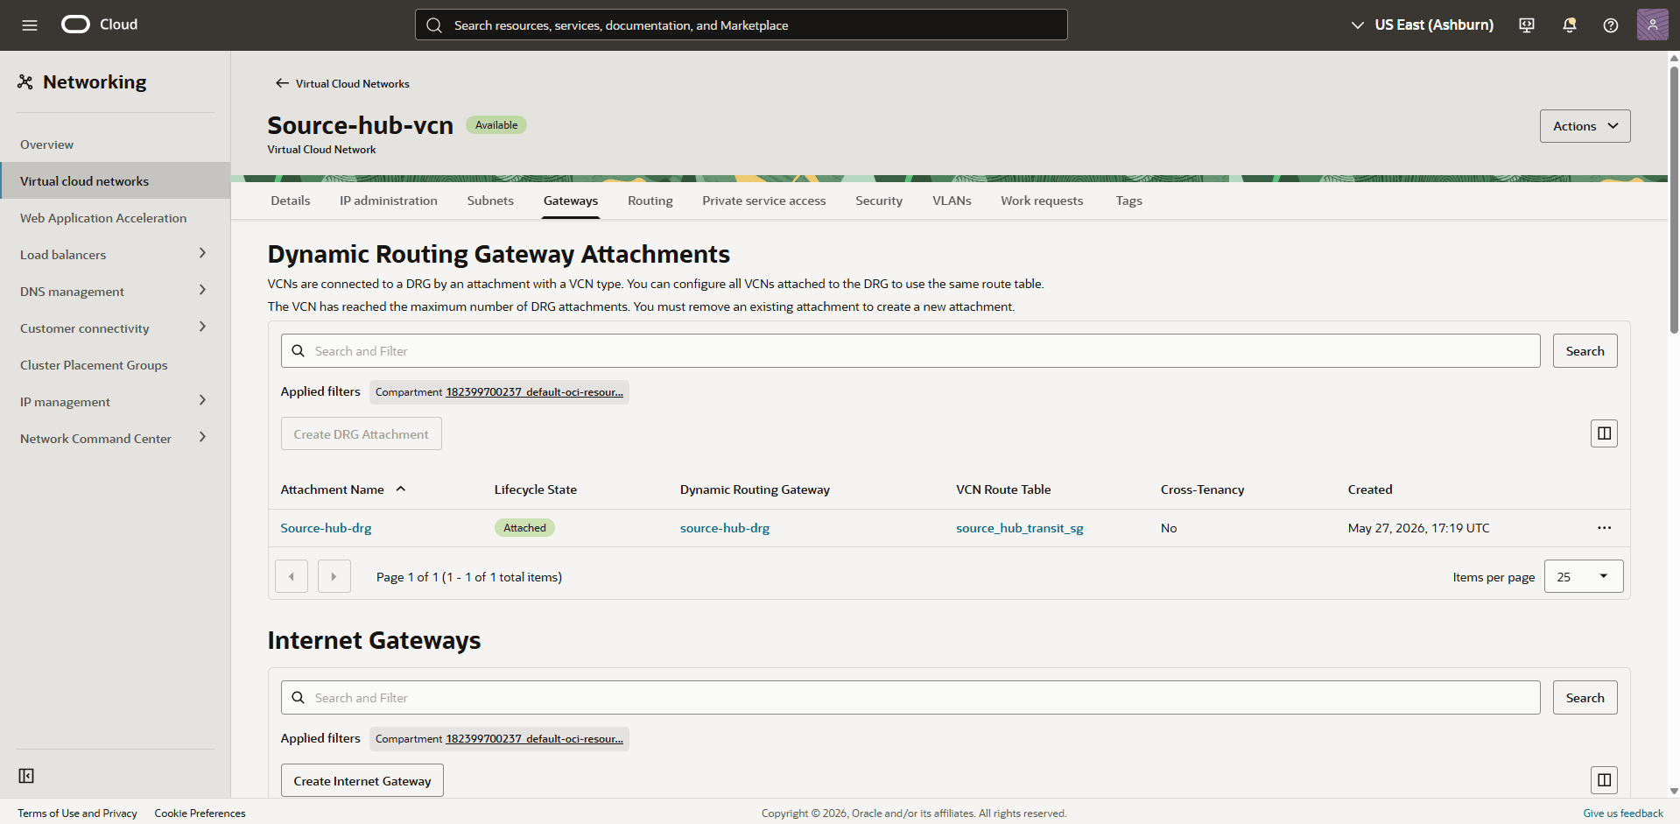Change Items per page dropdown
The image size is (1680, 824).
coord(1584,576)
